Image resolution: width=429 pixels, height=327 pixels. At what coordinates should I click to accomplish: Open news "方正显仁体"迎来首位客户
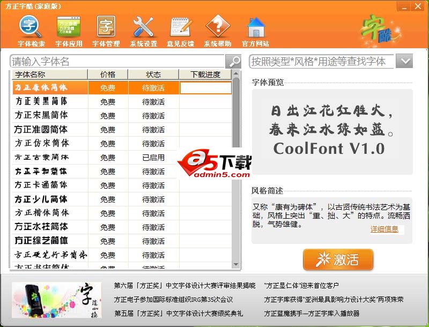coord(301,285)
